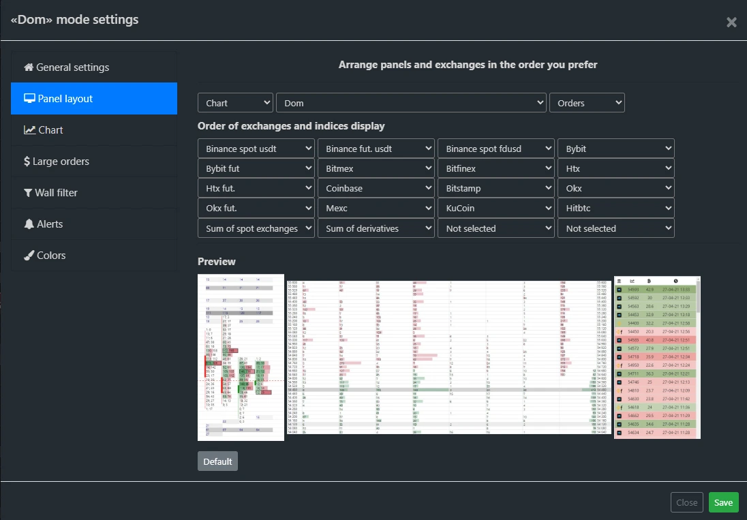
Task: Open Wall filter via the funnel icon
Action: click(28, 192)
